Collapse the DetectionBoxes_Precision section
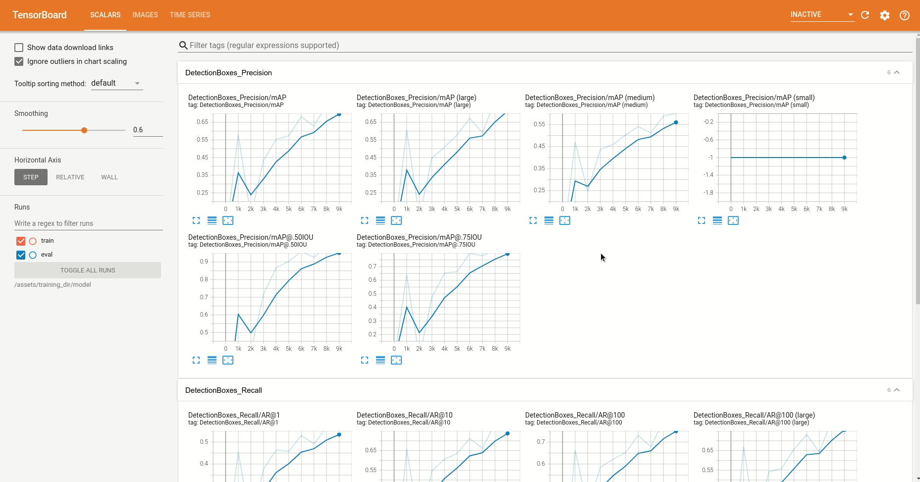920x482 pixels. [x=897, y=72]
